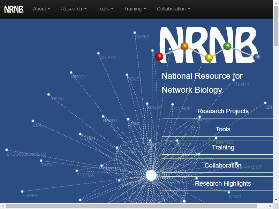The image size is (279, 209).
Task: Expand the Research navbar dropdown
Action: point(74,9)
